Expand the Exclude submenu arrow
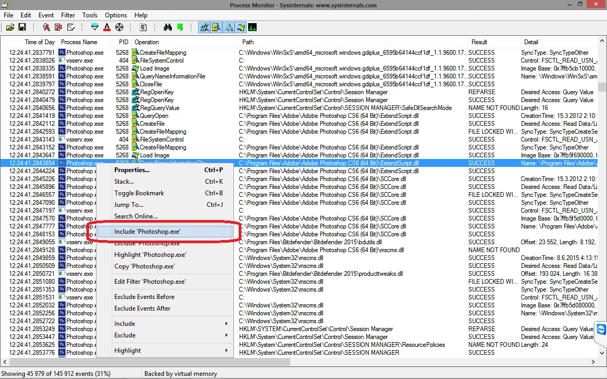The image size is (607, 379). (227, 335)
